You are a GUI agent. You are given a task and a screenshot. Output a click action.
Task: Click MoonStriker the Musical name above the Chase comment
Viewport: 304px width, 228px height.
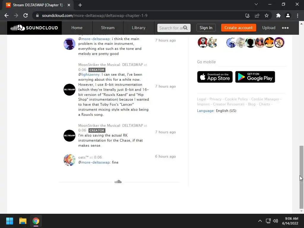[110, 126]
